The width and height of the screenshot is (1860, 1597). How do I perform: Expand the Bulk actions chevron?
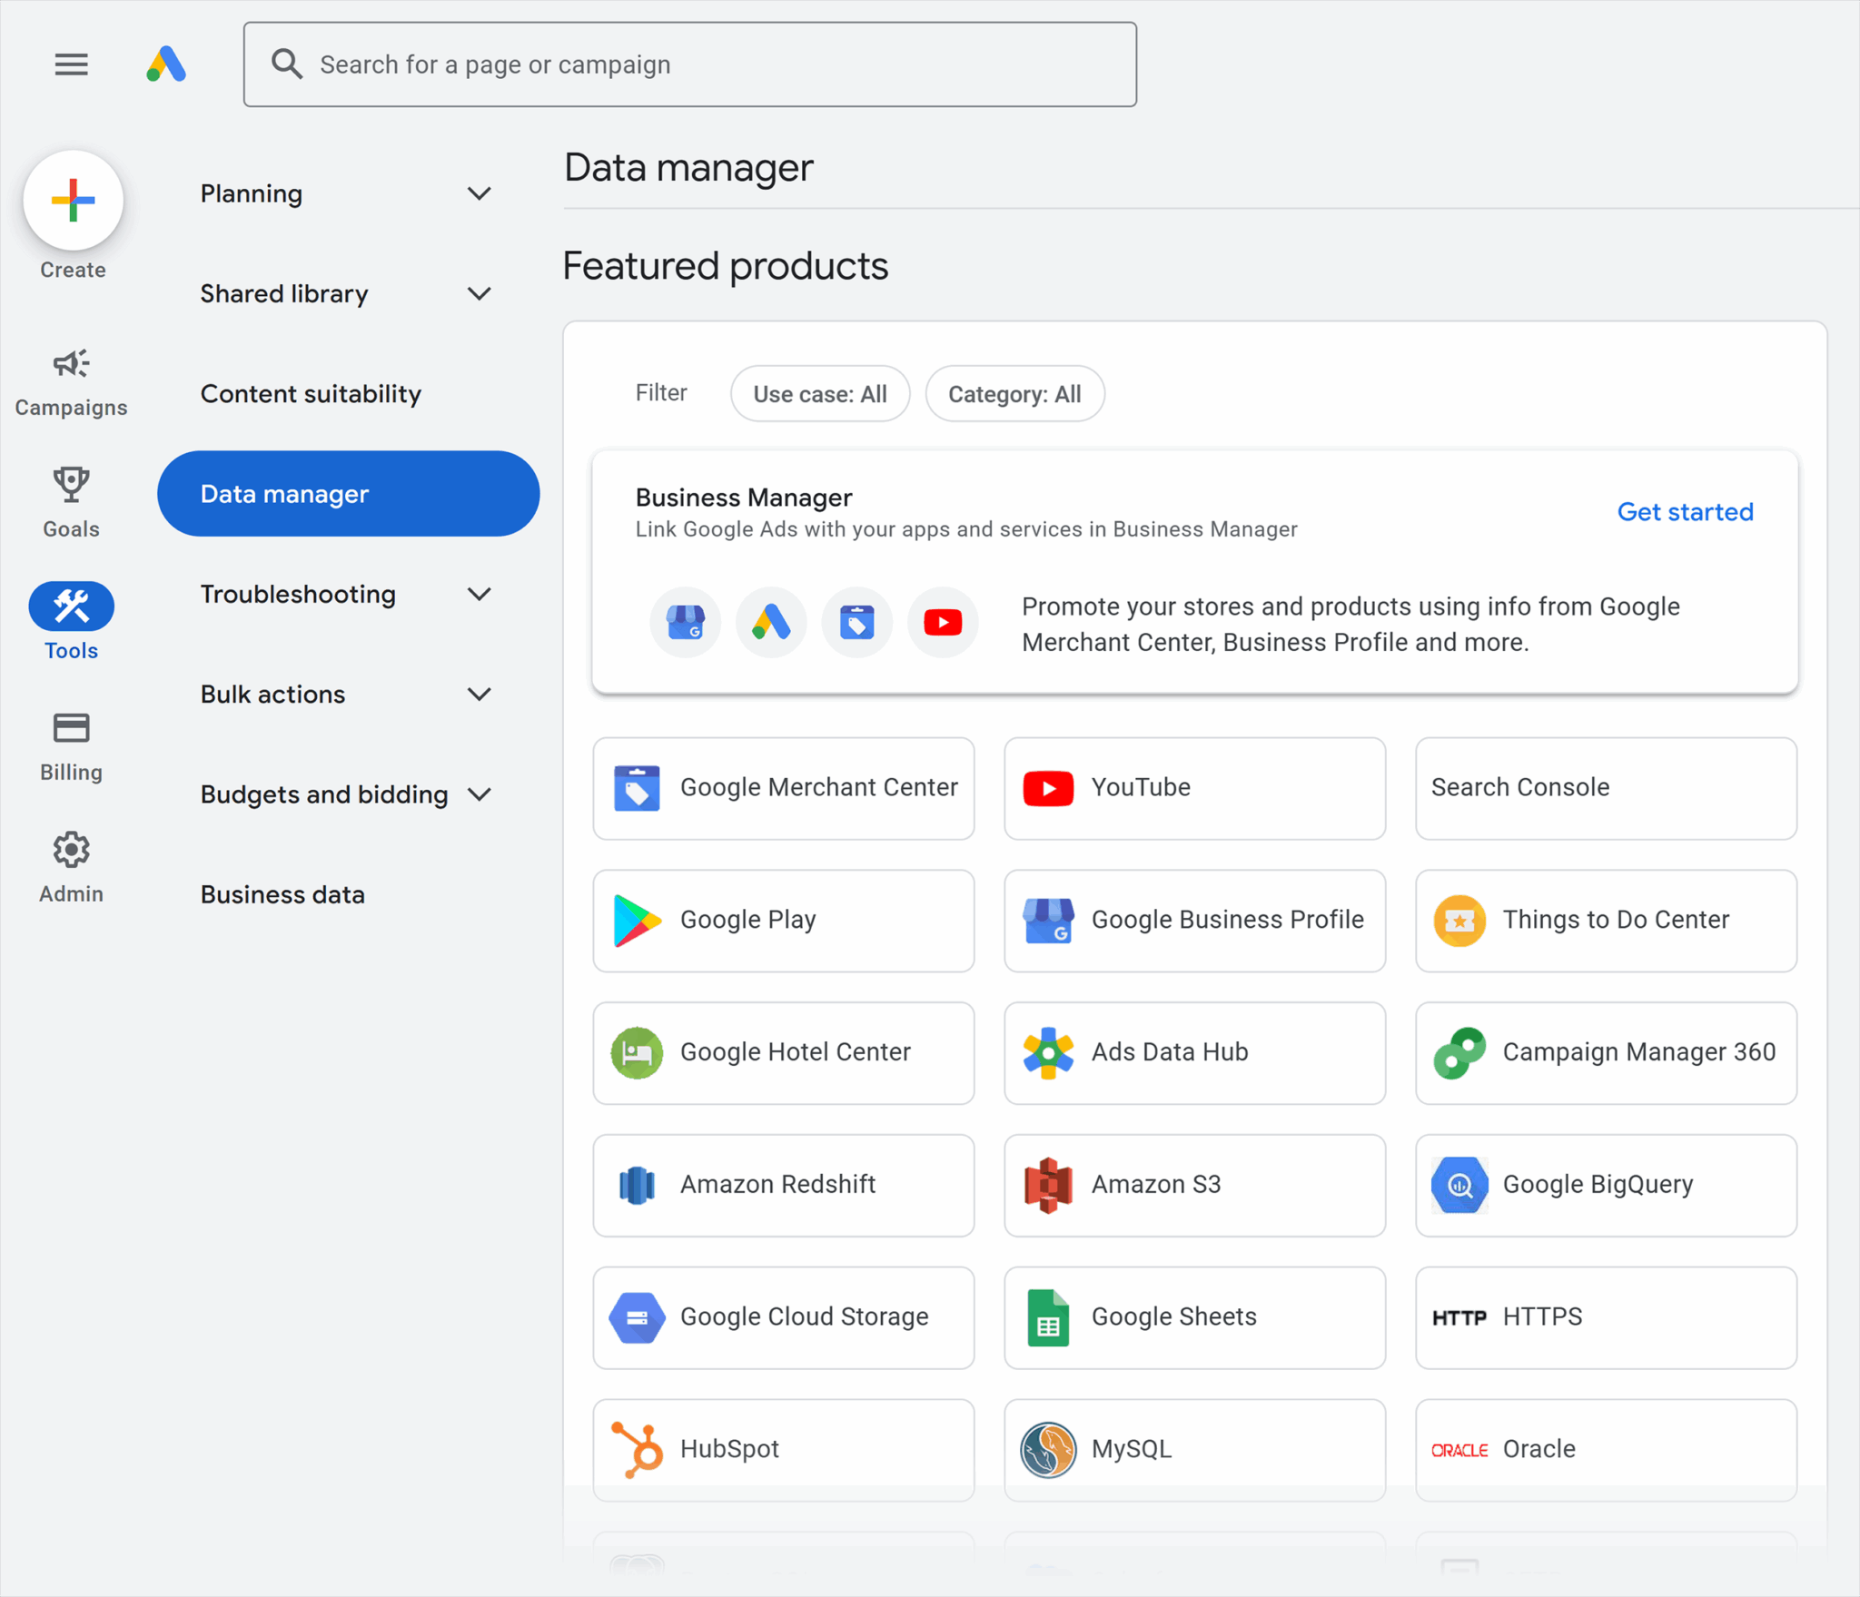coord(480,695)
